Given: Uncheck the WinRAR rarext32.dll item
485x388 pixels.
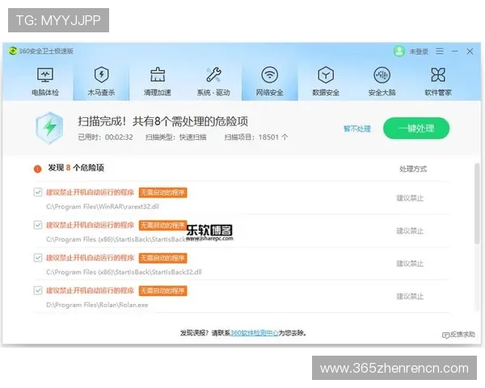Looking at the screenshot, I should [38, 192].
